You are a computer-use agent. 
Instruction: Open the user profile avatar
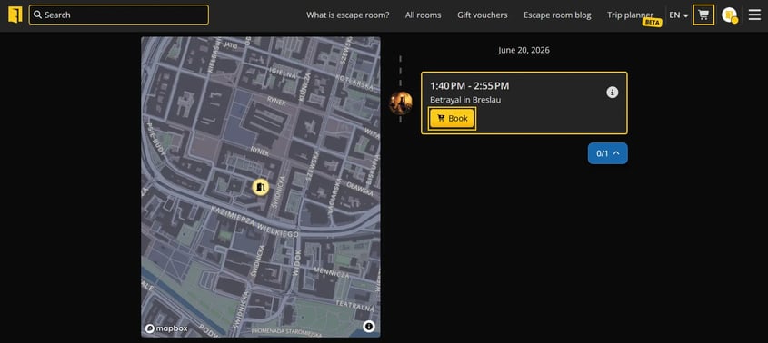(730, 15)
